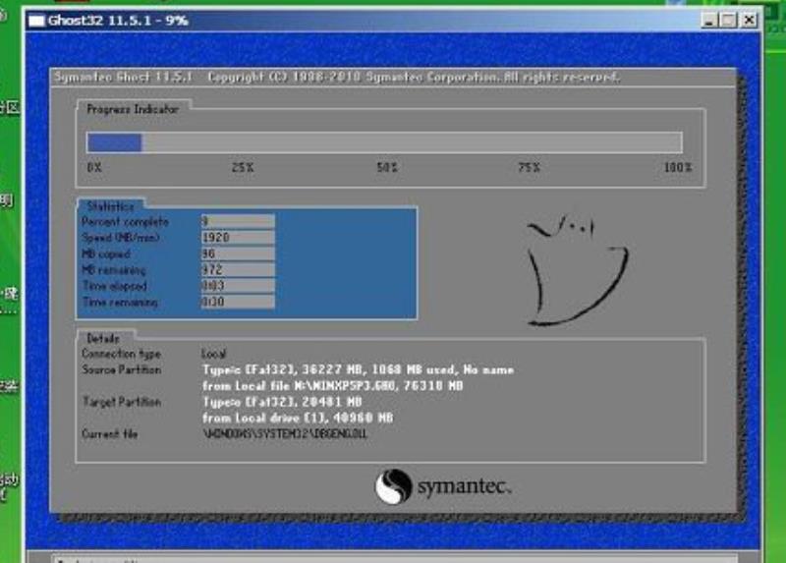Click the Type:c [Fat32], 36227 MB source line
Screen dimensions: 786x563
point(358,370)
